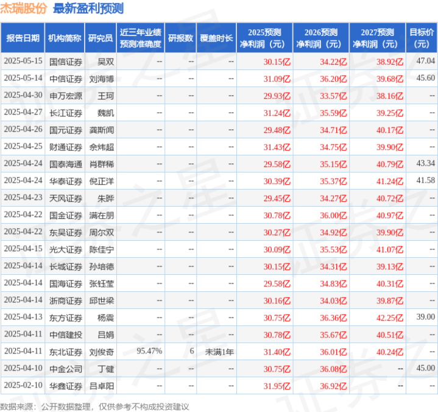This screenshot has height=412, width=438.
Task: Click target price 47.04
Action: pyautogui.click(x=425, y=61)
